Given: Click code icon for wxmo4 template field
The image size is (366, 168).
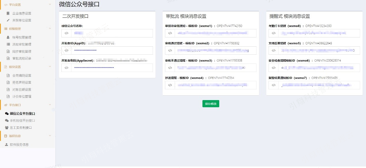Looking at the screenshot, I should tap(170, 85).
